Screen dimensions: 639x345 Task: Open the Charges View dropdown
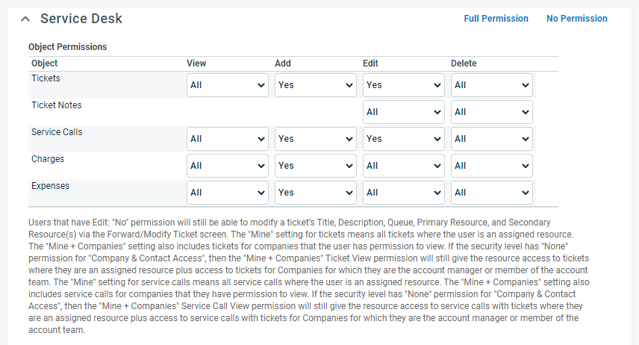(228, 166)
